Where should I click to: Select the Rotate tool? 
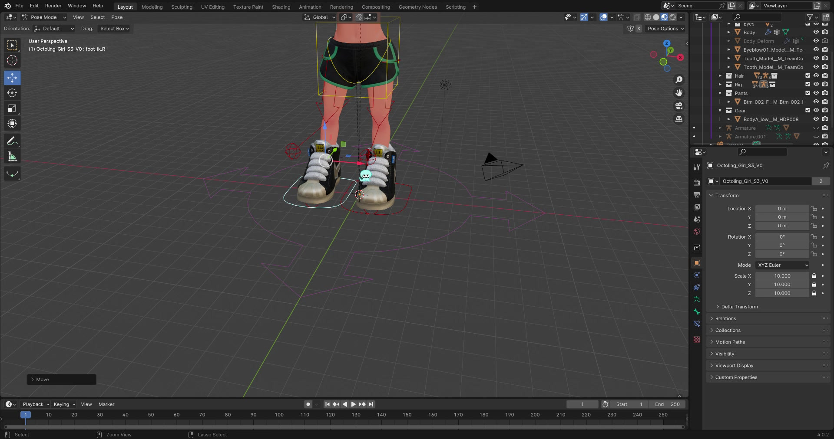(12, 93)
